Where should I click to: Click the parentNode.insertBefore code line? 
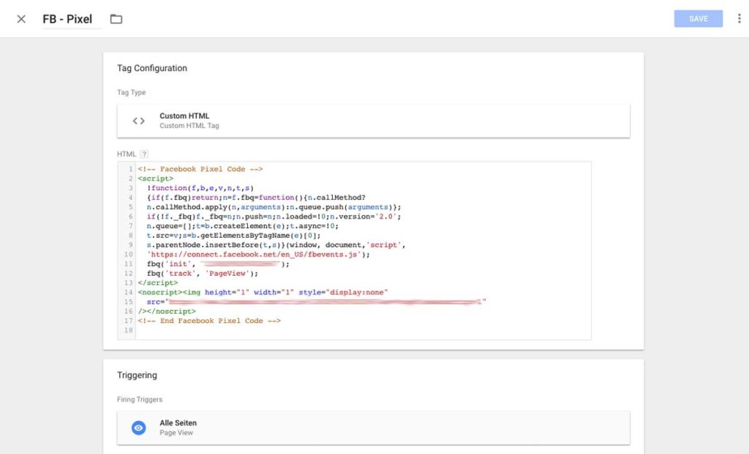click(x=276, y=245)
